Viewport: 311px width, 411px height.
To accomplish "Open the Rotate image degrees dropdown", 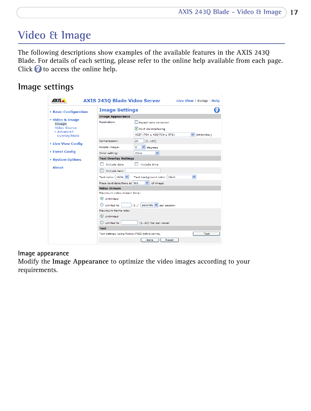I will pyautogui.click(x=140, y=147).
